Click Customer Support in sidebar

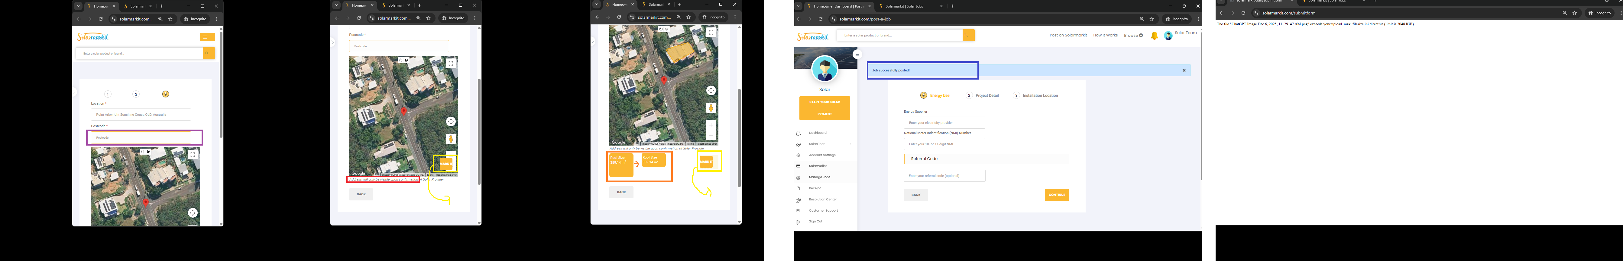pyautogui.click(x=823, y=211)
